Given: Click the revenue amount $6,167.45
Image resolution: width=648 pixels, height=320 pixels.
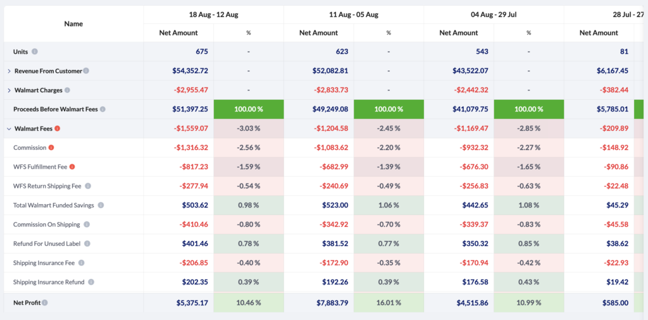Looking at the screenshot, I should pyautogui.click(x=613, y=71).
